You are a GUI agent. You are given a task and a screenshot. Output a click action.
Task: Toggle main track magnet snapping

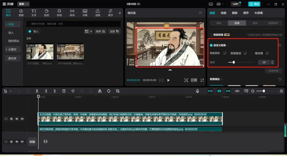tap(210, 91)
